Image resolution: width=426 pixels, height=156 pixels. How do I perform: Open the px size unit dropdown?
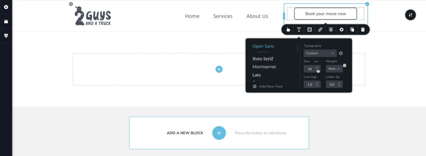point(317,61)
